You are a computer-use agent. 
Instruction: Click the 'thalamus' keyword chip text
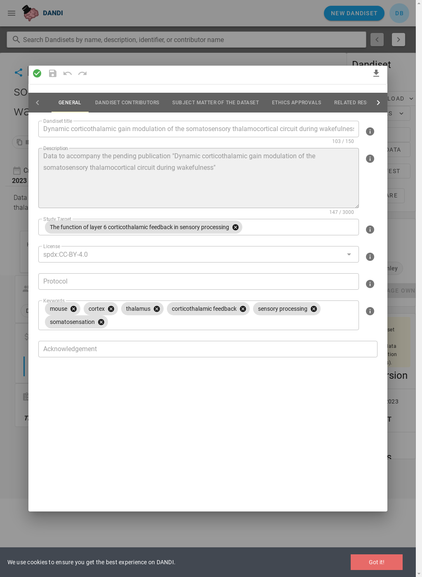[138, 309]
